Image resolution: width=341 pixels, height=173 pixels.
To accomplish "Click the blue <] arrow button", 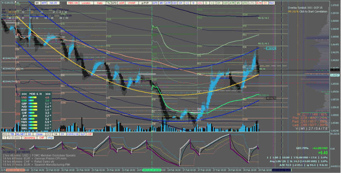I will point(187,3).
